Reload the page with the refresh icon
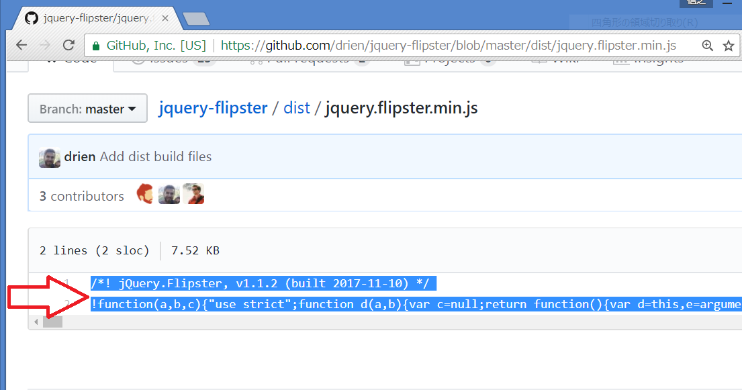The image size is (742, 390). pos(68,45)
